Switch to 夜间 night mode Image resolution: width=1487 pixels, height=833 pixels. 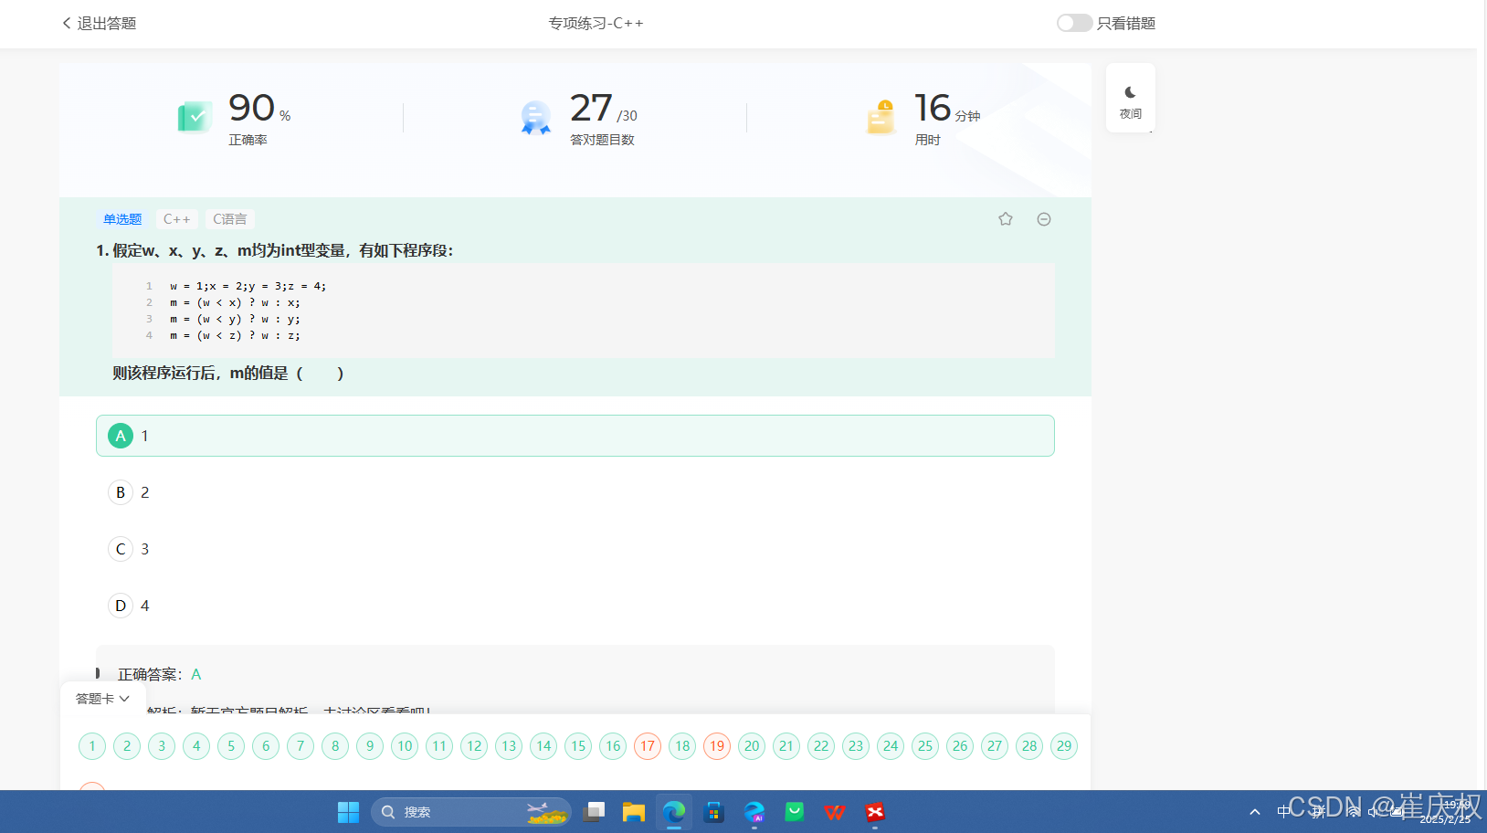click(1131, 99)
